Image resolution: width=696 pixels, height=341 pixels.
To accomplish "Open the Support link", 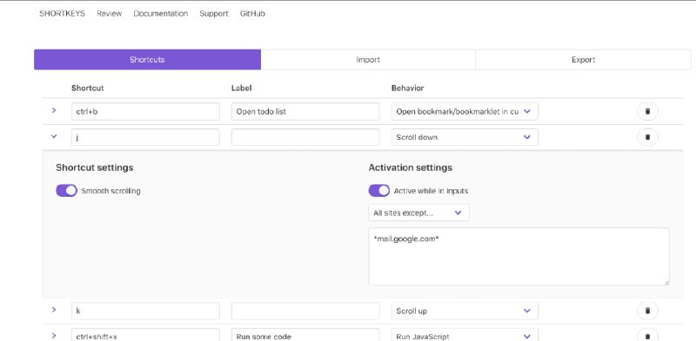I will (214, 13).
